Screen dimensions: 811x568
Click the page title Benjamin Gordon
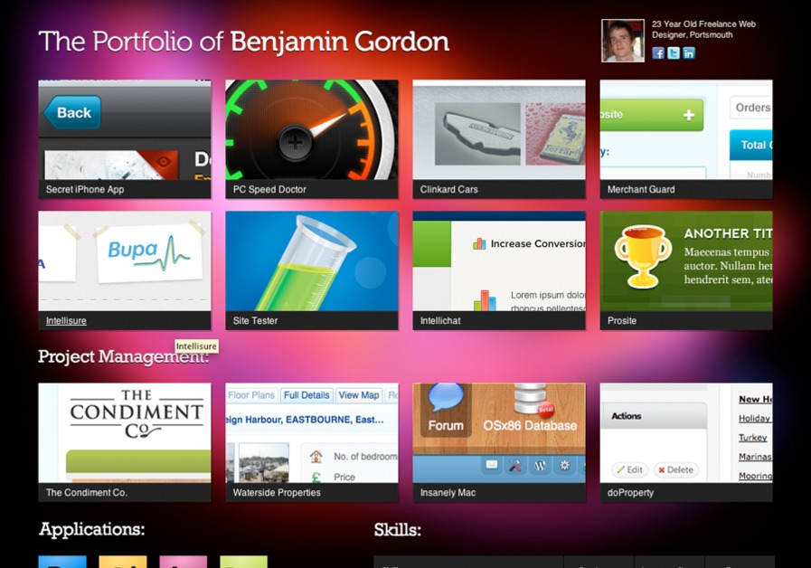point(340,42)
